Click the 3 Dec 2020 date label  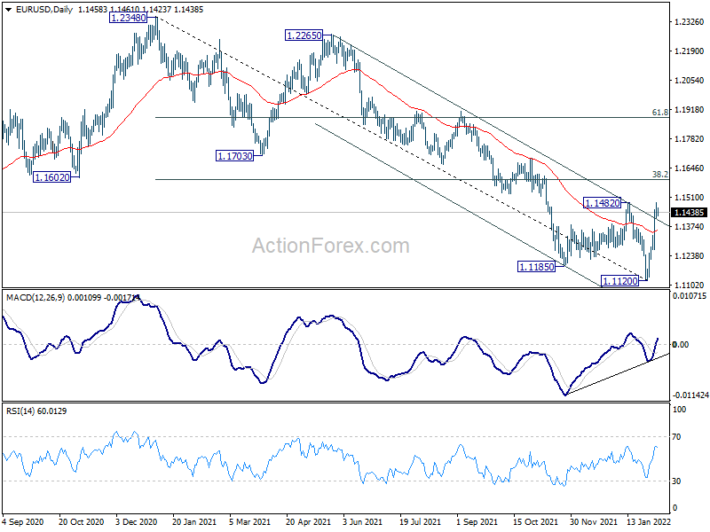137,522
